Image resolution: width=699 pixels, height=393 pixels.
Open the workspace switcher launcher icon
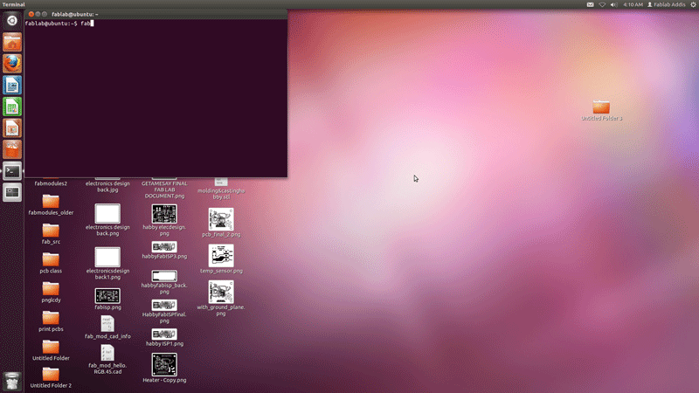pos(12,192)
